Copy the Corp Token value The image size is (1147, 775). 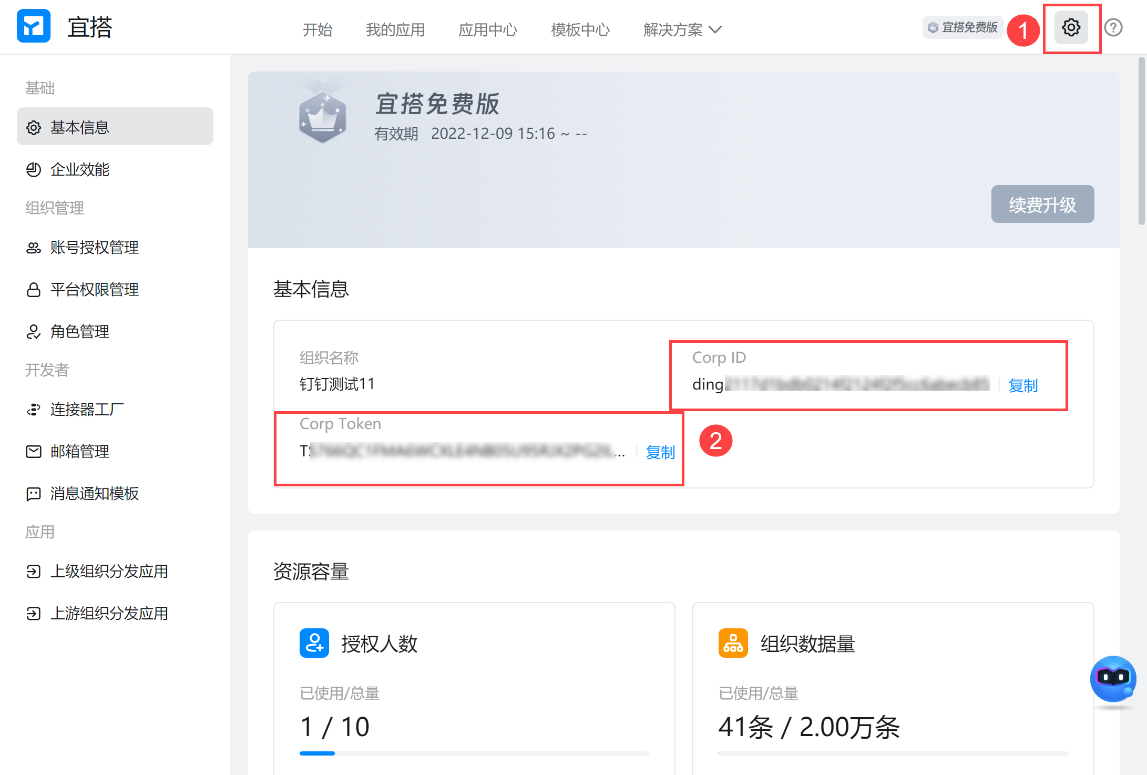click(660, 452)
